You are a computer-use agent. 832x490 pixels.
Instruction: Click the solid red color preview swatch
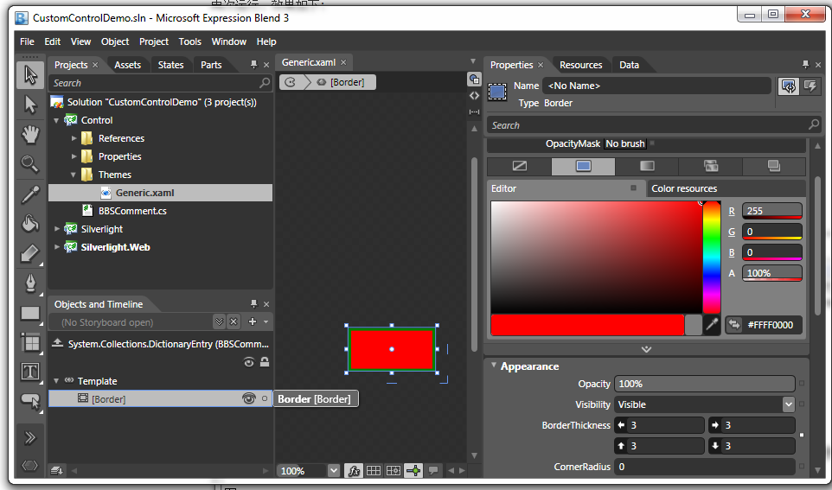point(587,325)
